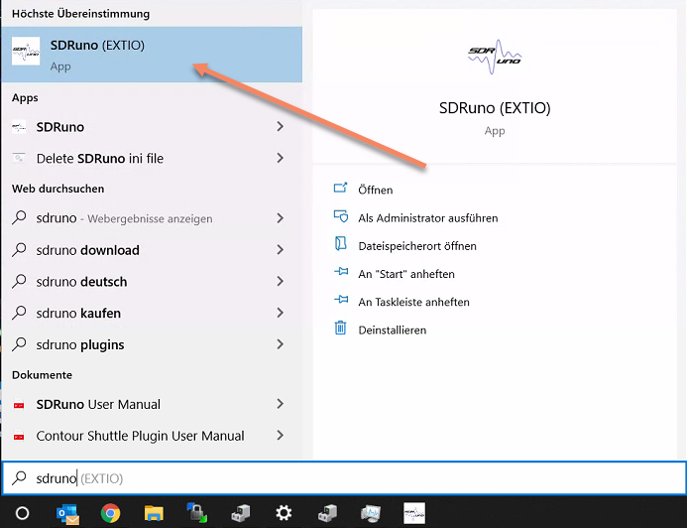
Task: Pick the sdruno deutsch web suggestion
Action: click(81, 282)
